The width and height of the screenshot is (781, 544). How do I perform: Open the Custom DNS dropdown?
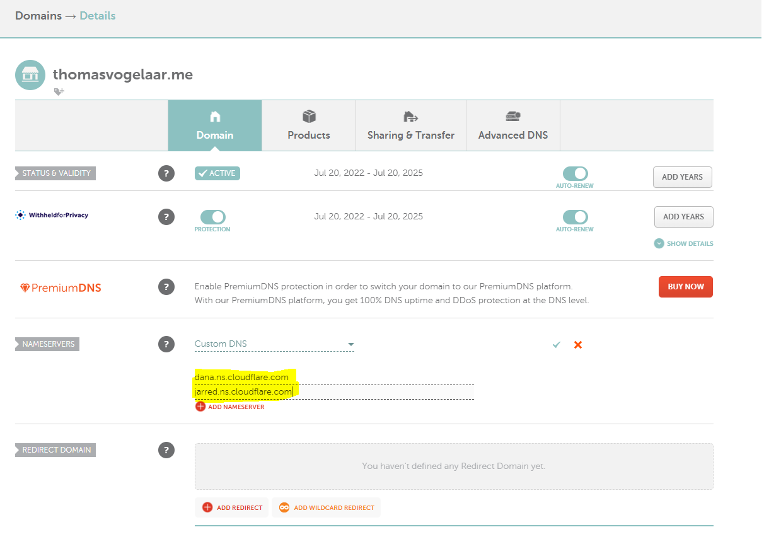click(274, 344)
